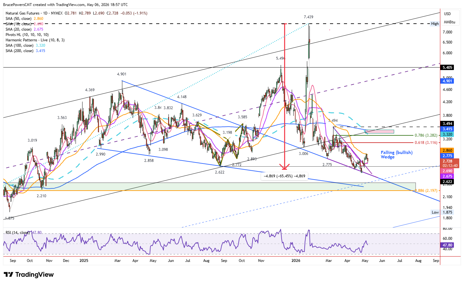The width and height of the screenshot is (464, 284).
Task: Click the 2.860 orange SMA price label
Action: click(x=447, y=151)
